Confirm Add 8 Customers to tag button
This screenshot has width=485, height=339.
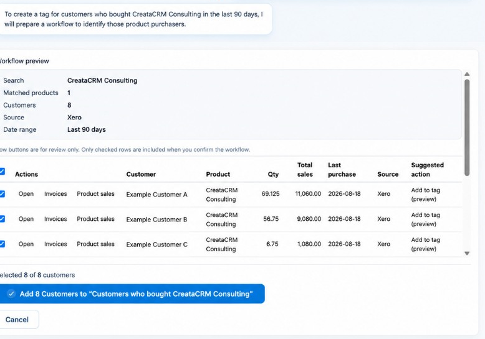tap(132, 294)
